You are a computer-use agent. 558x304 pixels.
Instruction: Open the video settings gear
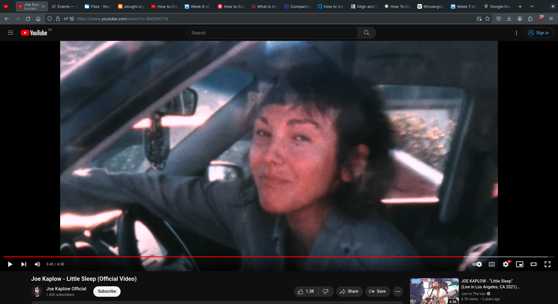[506, 264]
